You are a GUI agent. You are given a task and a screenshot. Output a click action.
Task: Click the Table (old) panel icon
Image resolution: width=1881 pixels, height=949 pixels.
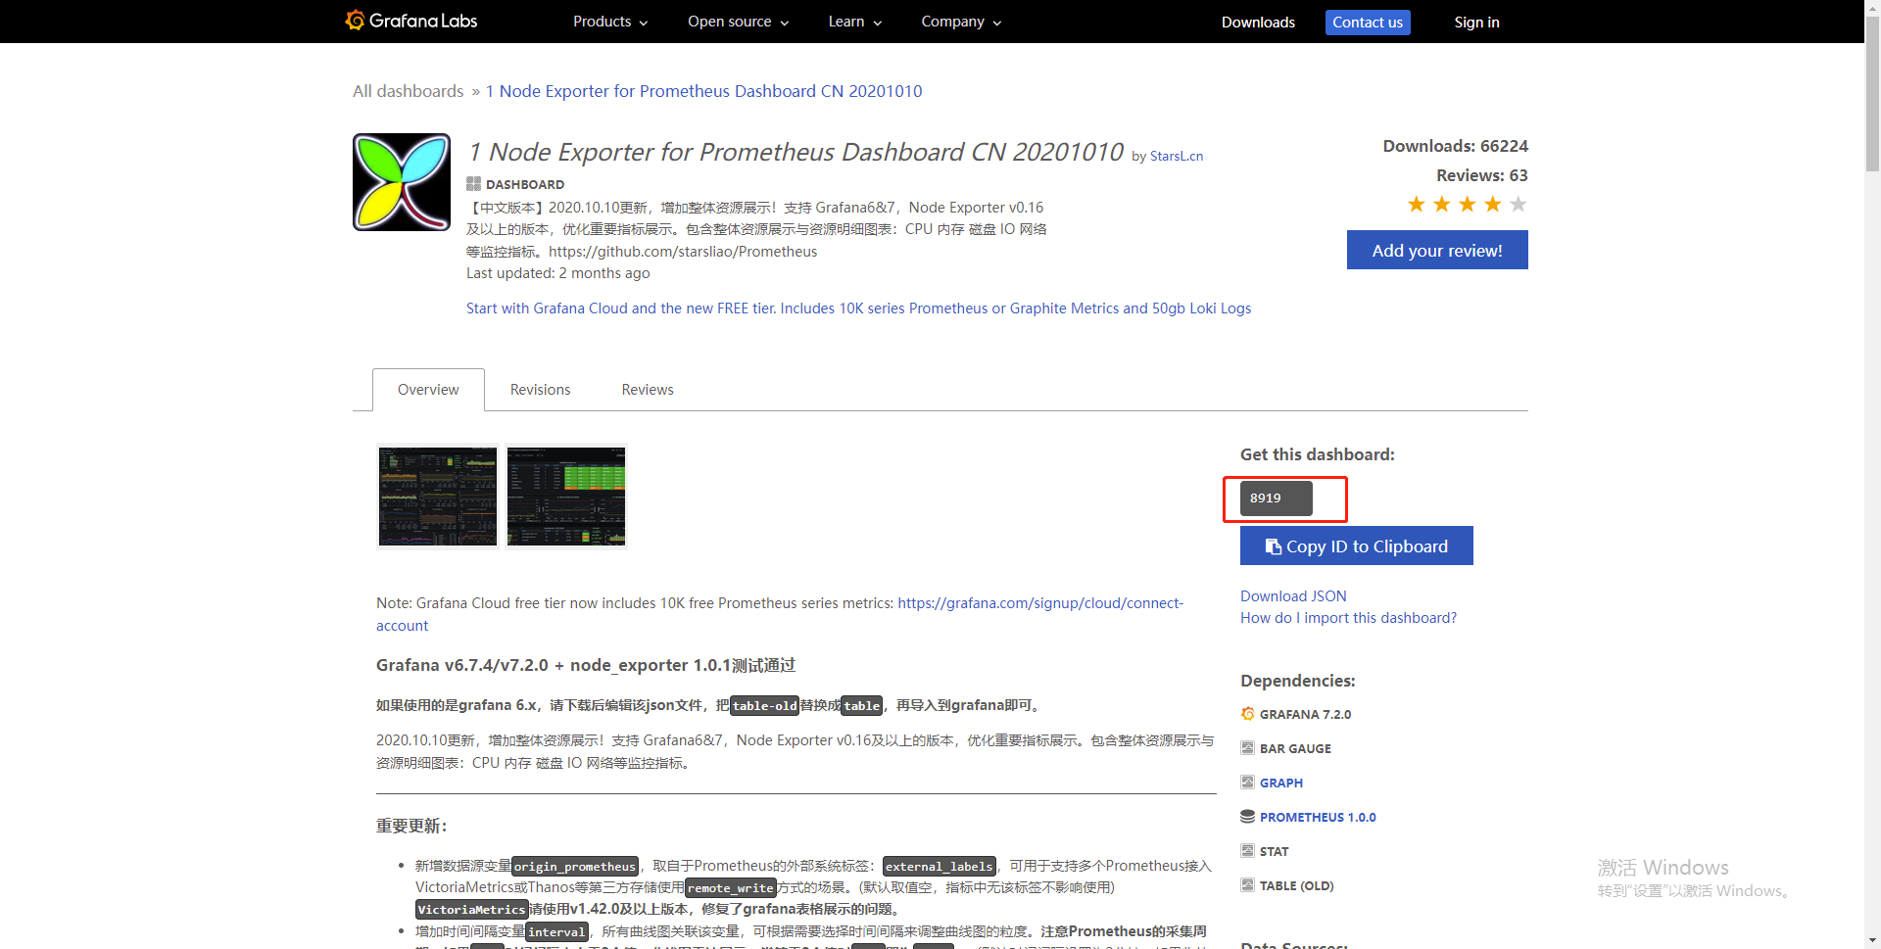(x=1247, y=885)
